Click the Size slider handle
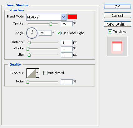Viewport: 133px width, 128px height. (29, 55)
